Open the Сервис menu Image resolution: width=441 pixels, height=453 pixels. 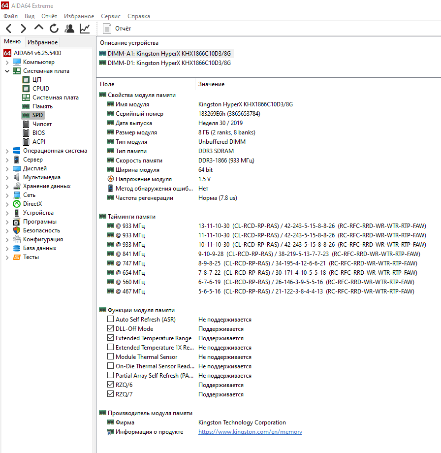pos(111,16)
